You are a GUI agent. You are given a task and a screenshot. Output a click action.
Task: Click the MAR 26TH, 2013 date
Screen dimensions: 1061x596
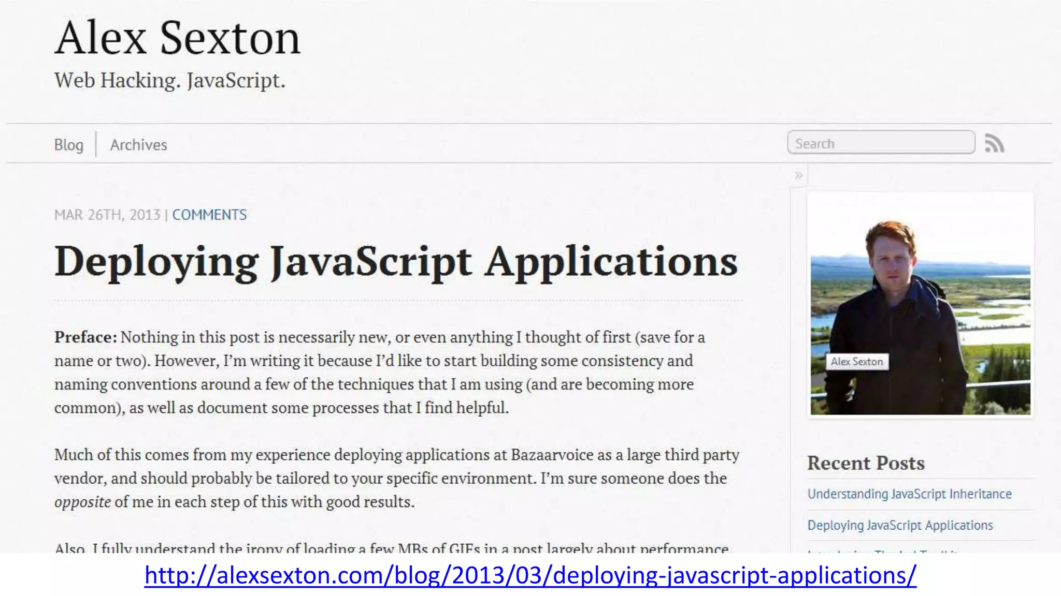pos(107,215)
